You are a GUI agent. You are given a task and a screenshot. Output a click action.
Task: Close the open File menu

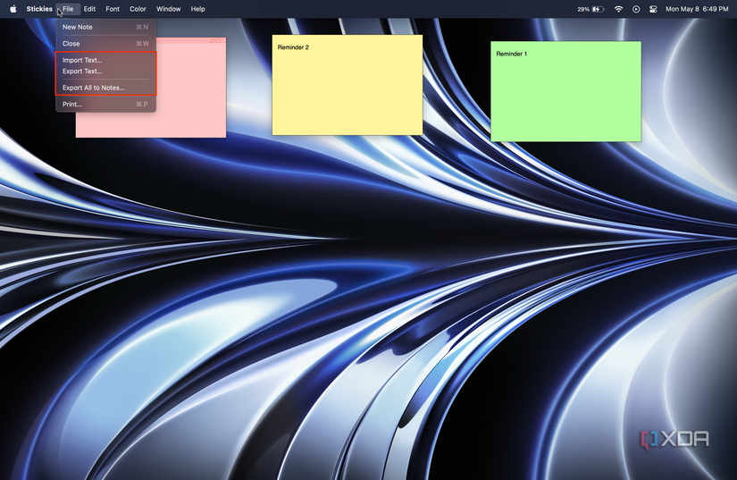68,9
